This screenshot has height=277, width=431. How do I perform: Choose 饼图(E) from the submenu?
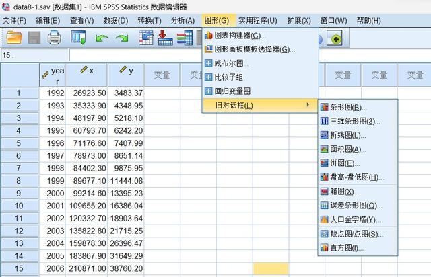pyautogui.click(x=358, y=163)
